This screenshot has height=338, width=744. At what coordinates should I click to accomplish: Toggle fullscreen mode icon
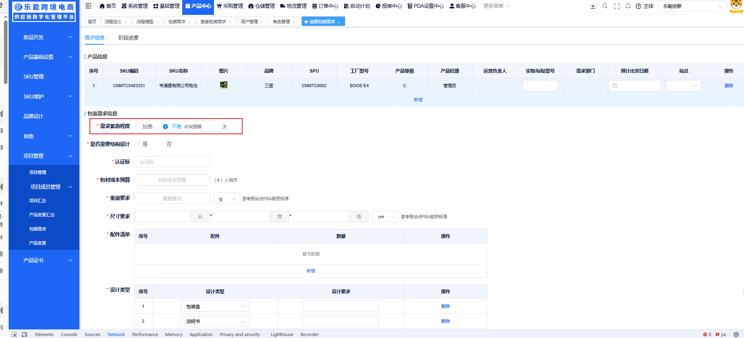click(617, 6)
